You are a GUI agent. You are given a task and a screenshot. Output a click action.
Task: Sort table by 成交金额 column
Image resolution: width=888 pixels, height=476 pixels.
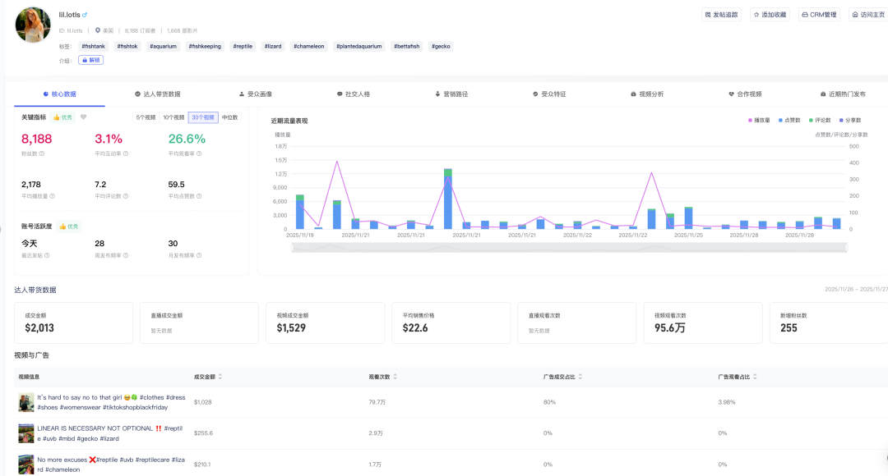point(220,377)
